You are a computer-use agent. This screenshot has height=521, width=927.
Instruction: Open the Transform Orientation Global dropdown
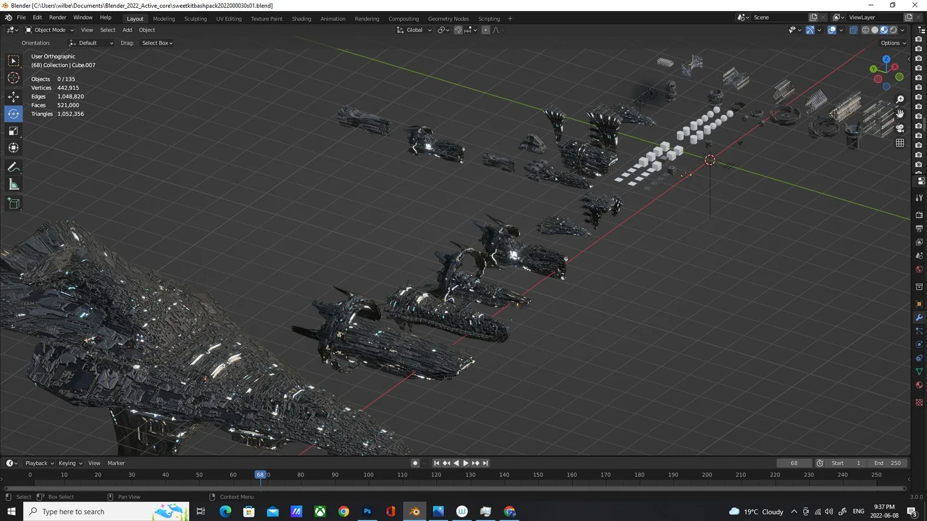(x=414, y=30)
